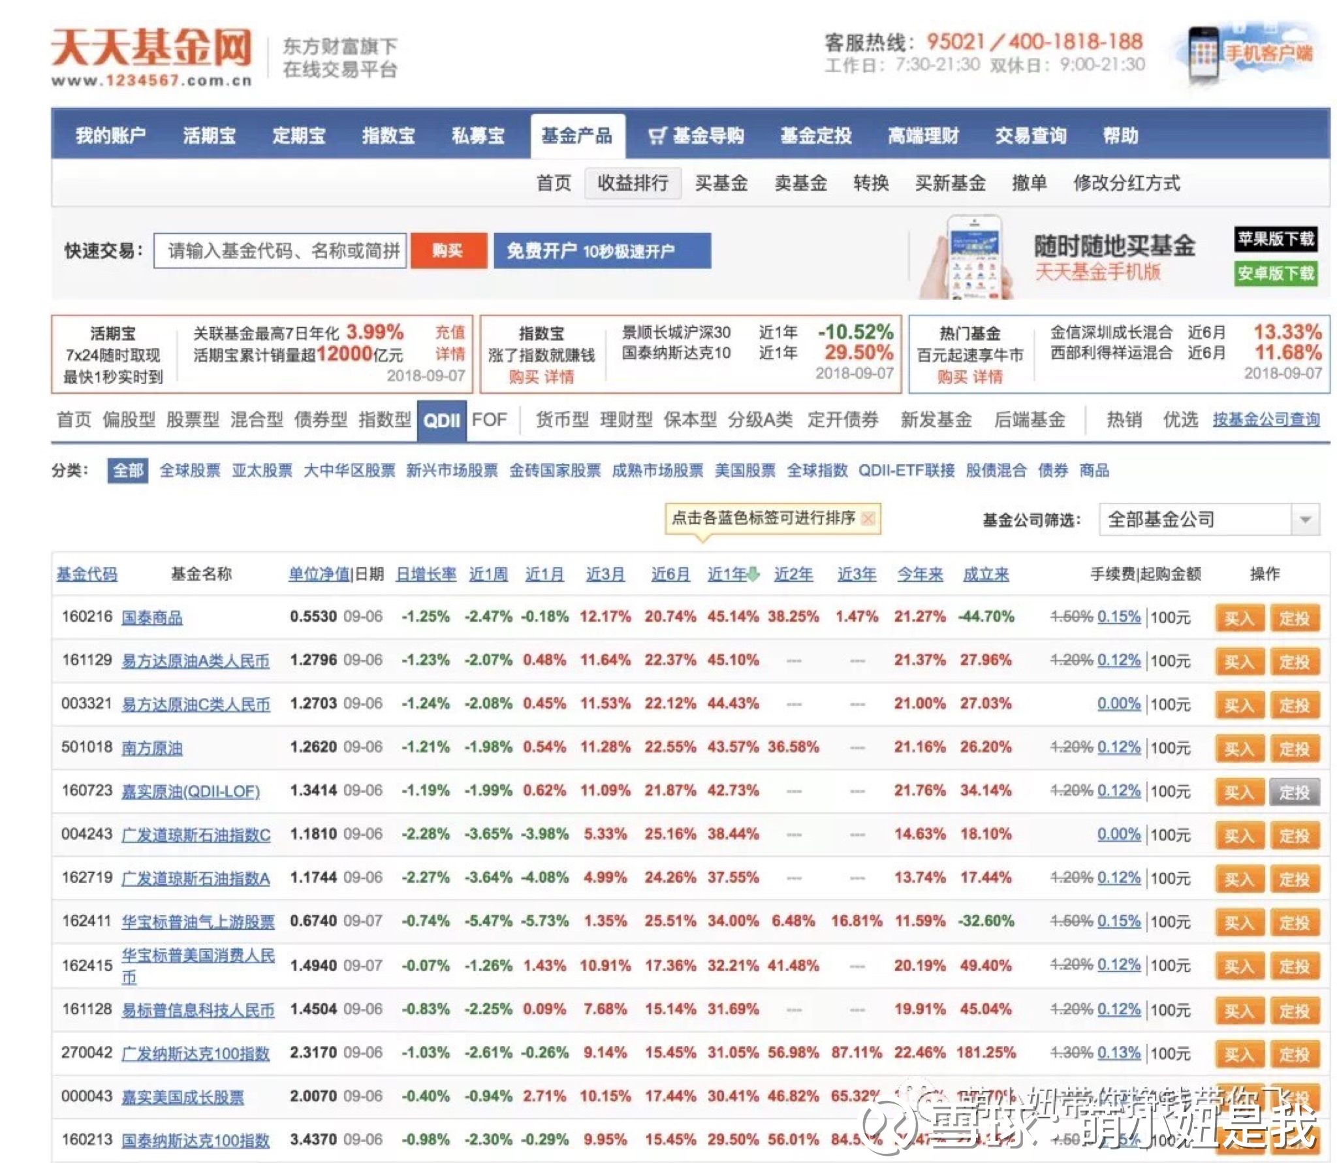The image size is (1337, 1163).
Task: Open 南方原油 fund link
Action: pyautogui.click(x=152, y=748)
